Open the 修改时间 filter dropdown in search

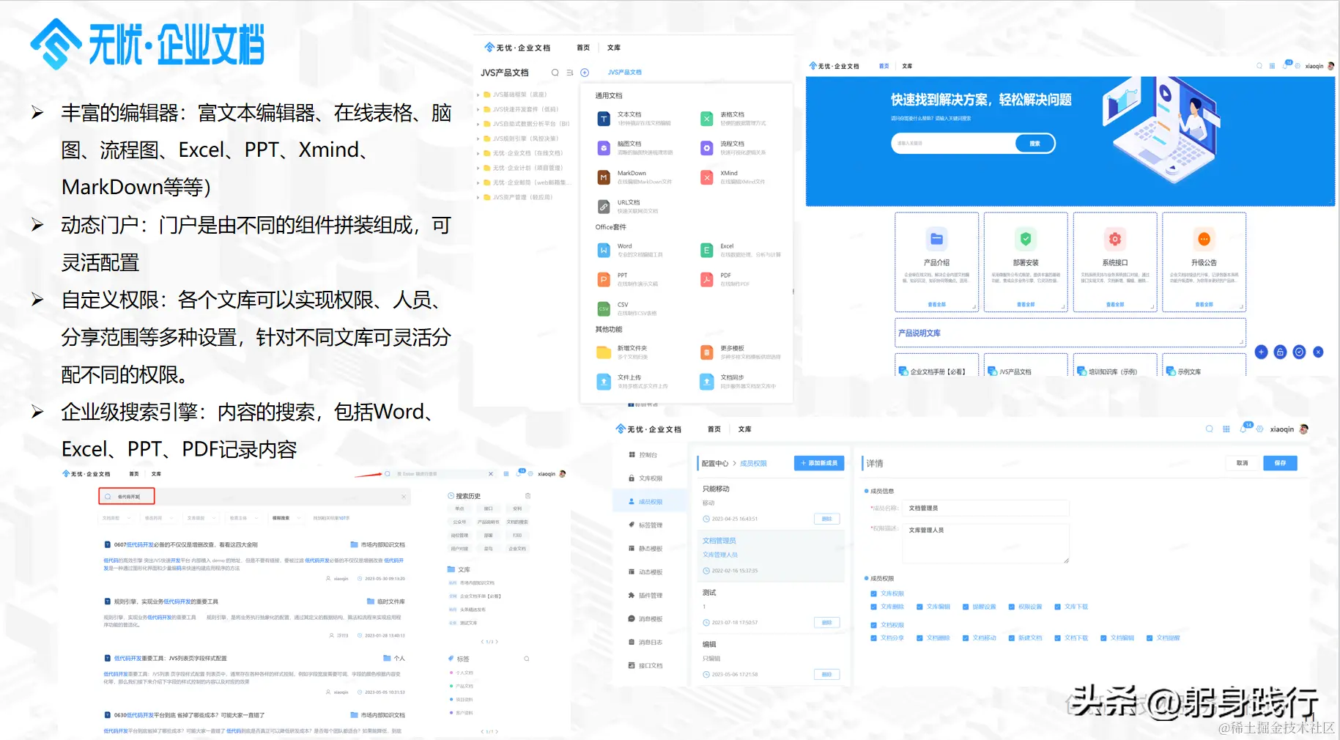click(x=158, y=518)
